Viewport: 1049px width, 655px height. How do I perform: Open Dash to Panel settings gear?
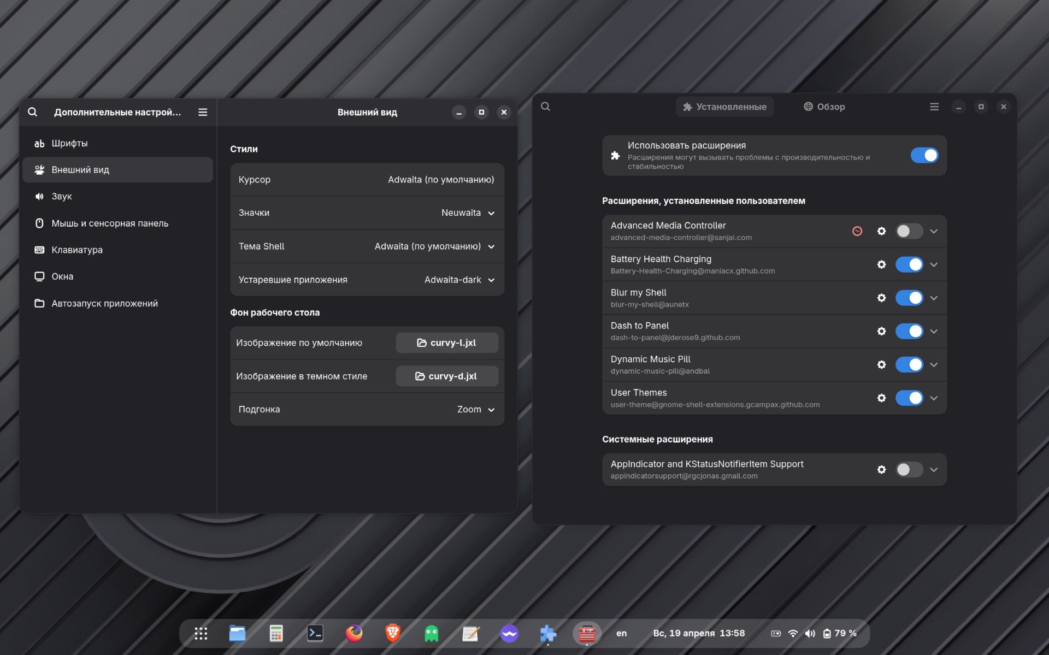tap(881, 331)
